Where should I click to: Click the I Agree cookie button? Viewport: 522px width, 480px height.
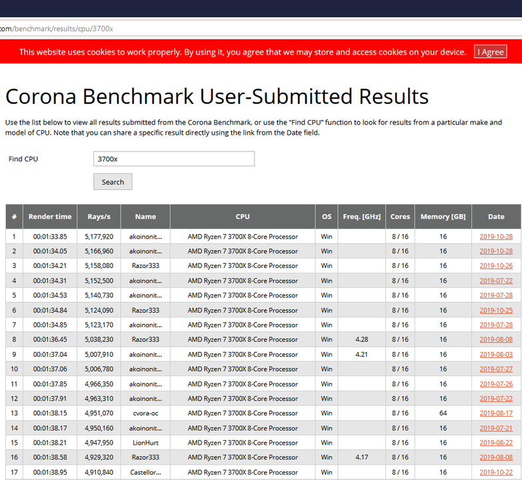point(491,52)
